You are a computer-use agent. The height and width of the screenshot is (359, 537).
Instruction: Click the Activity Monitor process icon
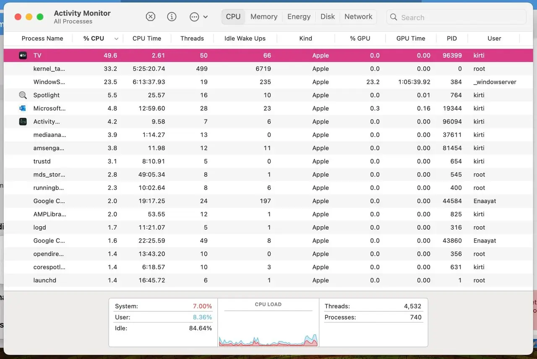(23, 121)
